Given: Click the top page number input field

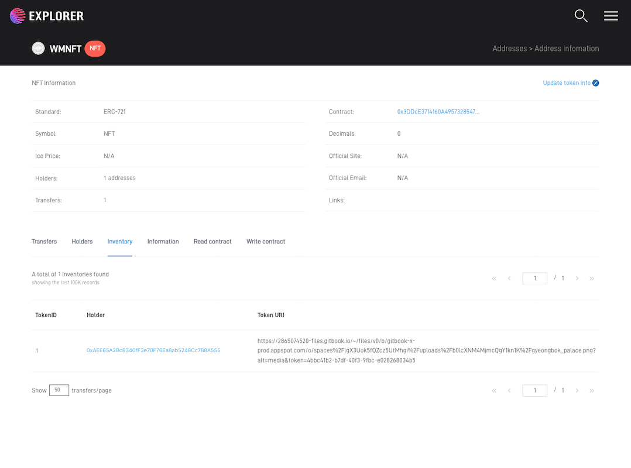Looking at the screenshot, I should 535,278.
